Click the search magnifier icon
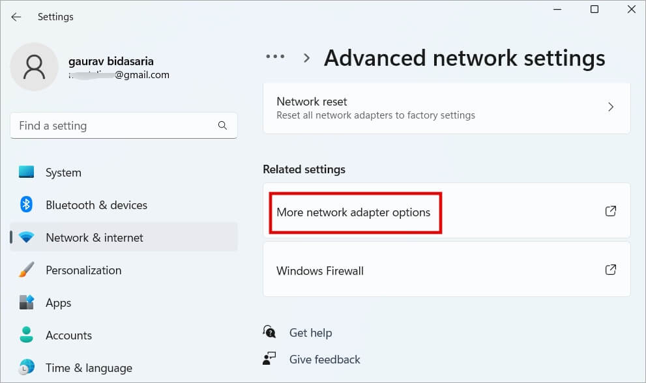Screen dimensions: 646x383 click(222, 126)
